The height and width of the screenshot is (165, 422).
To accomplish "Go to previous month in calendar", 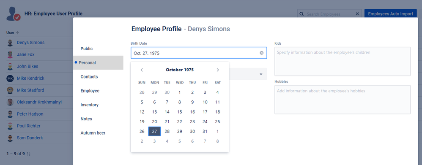I will pos(142,70).
